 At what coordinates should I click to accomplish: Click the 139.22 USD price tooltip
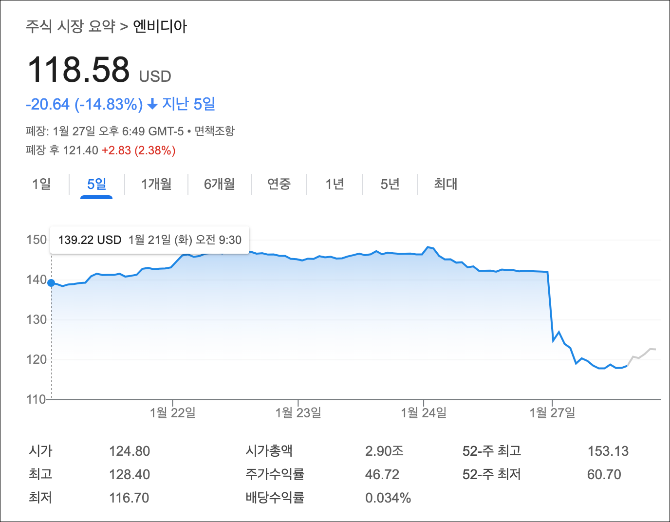149,240
